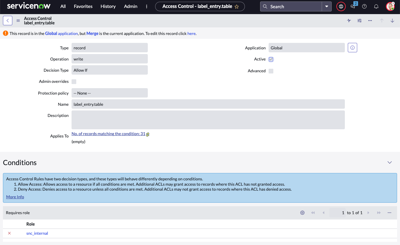The width and height of the screenshot is (400, 245).
Task: Open the Favorites menu
Action: coord(83,6)
